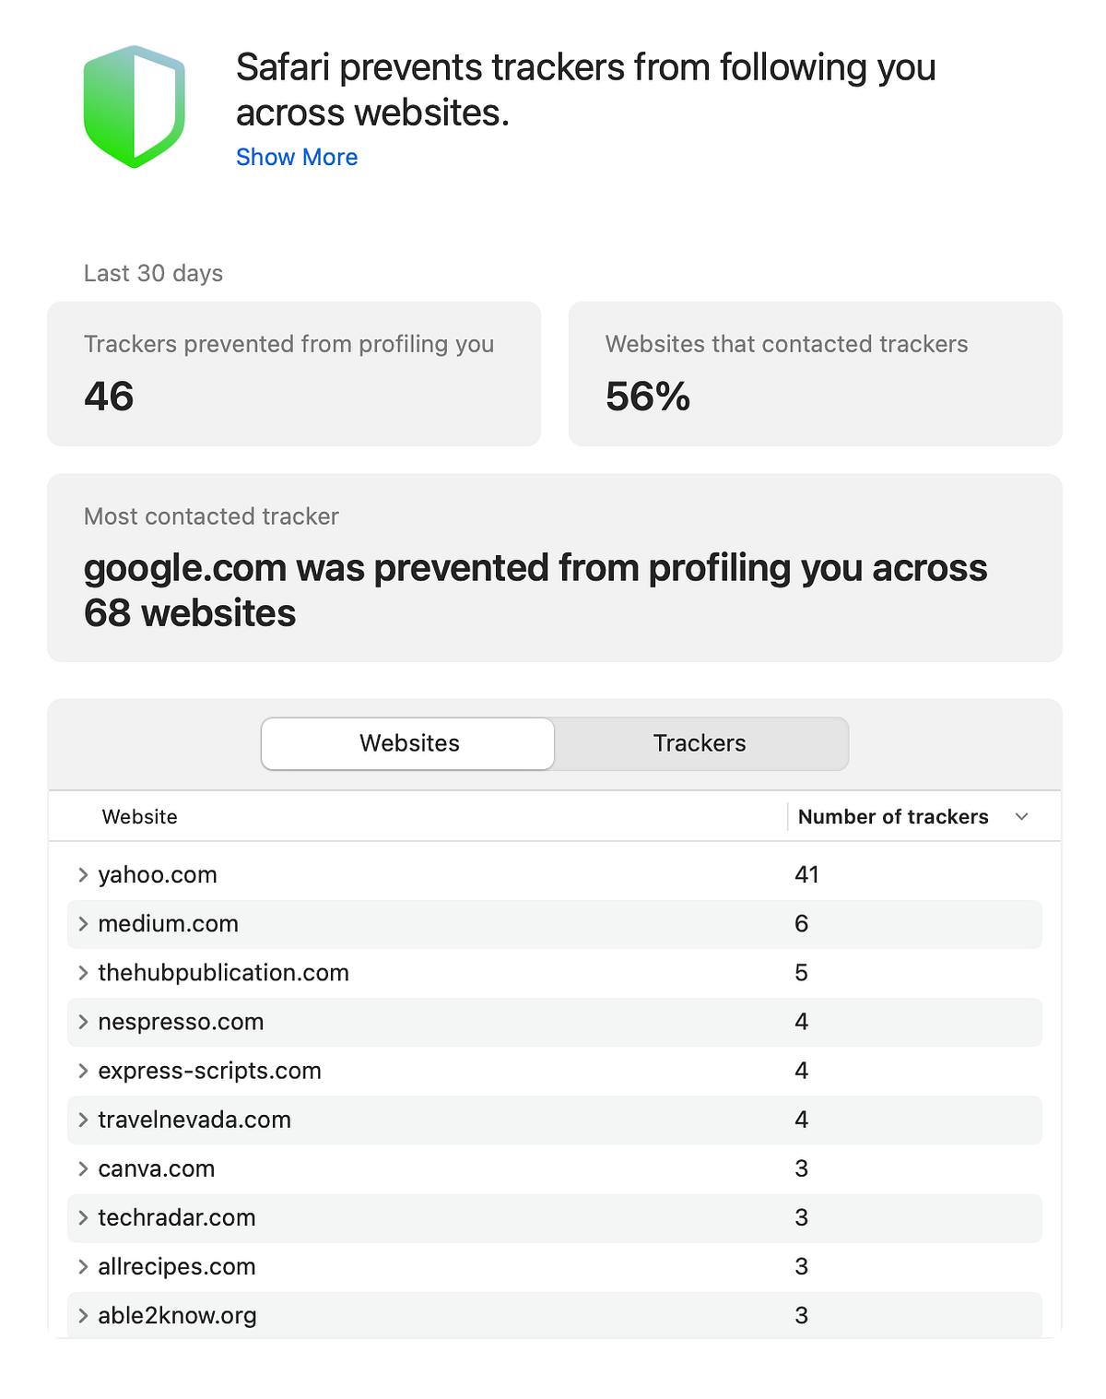Image resolution: width=1106 pixels, height=1399 pixels.
Task: Expand the techradar.com entry
Action: (x=81, y=1217)
